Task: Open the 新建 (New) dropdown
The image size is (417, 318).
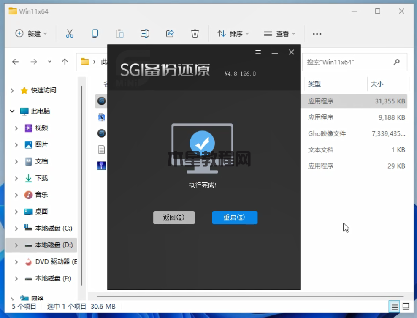Action: pyautogui.click(x=31, y=34)
